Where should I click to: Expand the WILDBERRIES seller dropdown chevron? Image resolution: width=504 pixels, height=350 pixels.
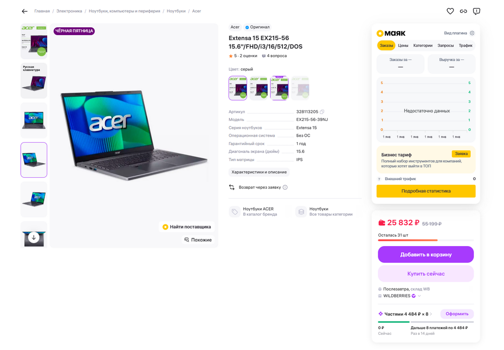420,296
